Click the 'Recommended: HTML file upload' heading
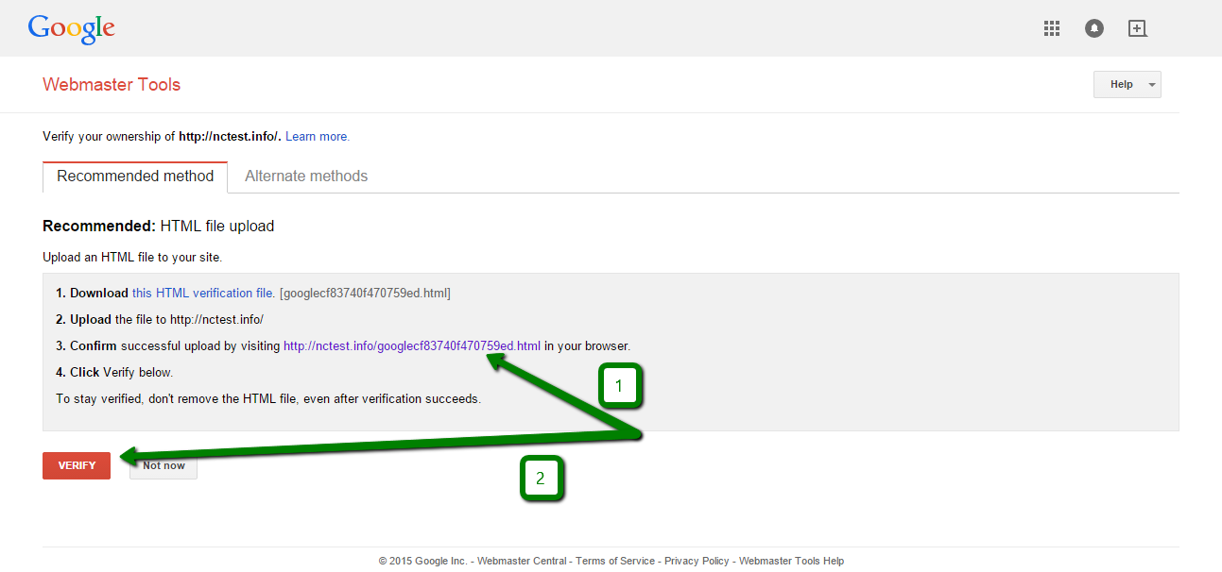Viewport: 1222px width, 572px height. (x=159, y=227)
